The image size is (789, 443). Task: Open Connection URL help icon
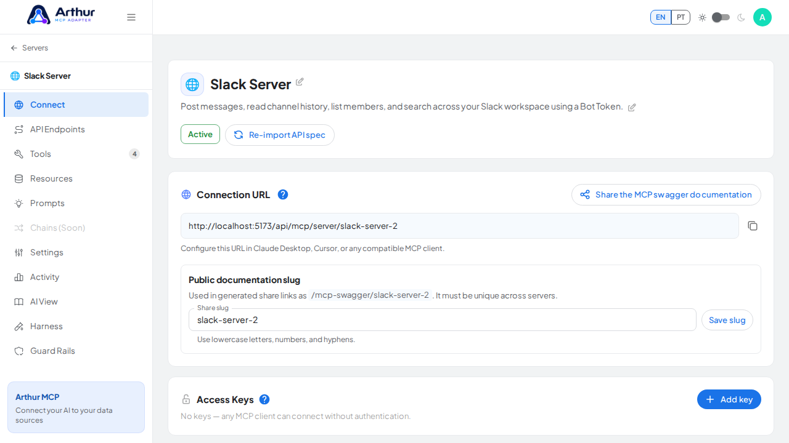[x=283, y=194]
